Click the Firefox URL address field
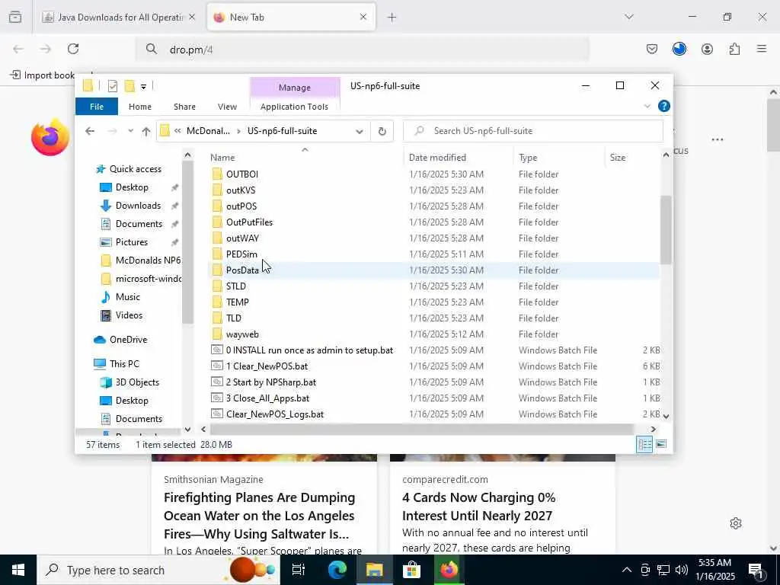This screenshot has width=780, height=585. (363, 50)
